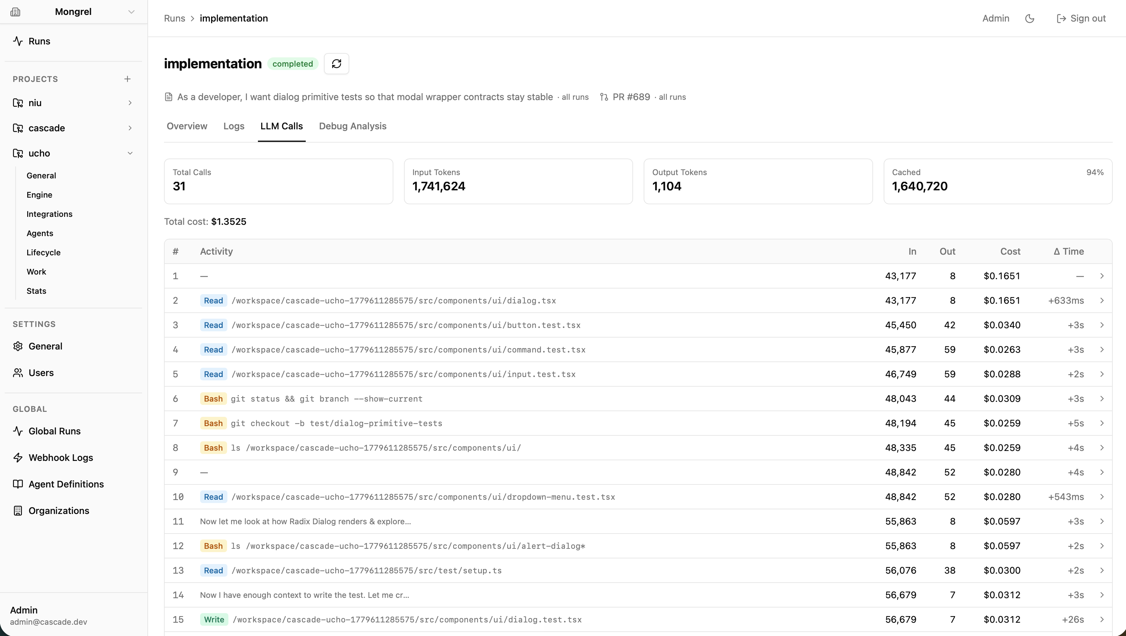Click the Agent Definitions book icon
Viewport: 1126px width, 636px height.
coord(18,484)
